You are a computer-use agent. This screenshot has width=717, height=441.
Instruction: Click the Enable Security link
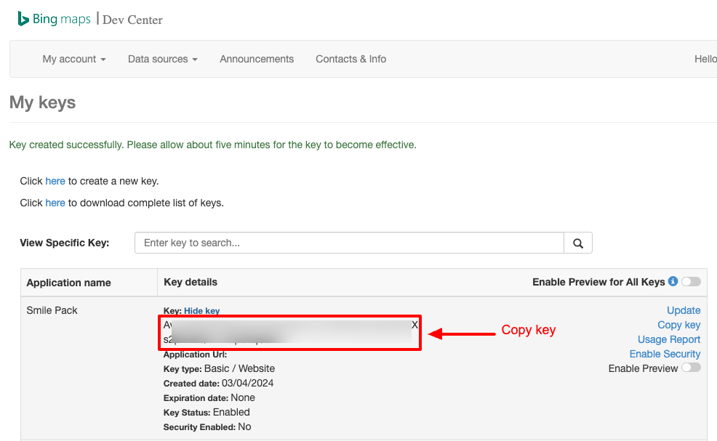(x=665, y=354)
